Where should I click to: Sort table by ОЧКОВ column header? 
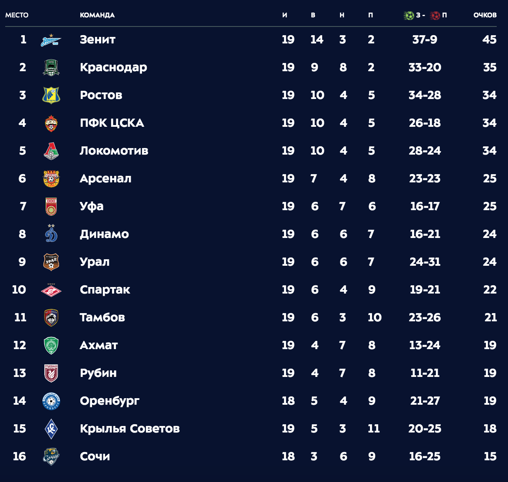[485, 15]
